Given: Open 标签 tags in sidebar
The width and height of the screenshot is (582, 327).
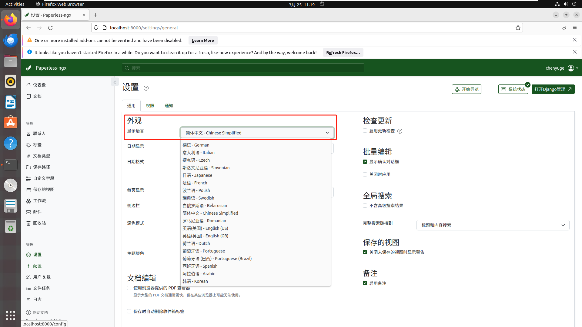Looking at the screenshot, I should (37, 145).
